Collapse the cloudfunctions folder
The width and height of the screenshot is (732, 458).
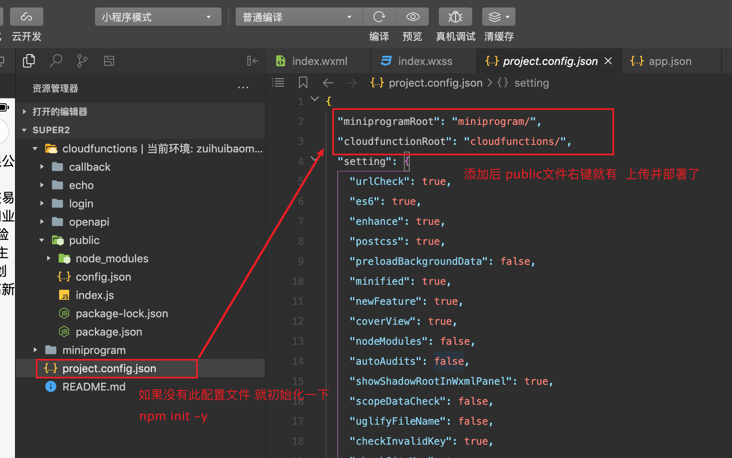click(140, 149)
